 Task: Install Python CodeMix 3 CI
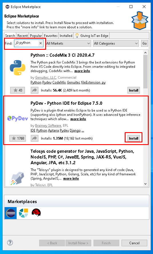[x=134, y=90]
